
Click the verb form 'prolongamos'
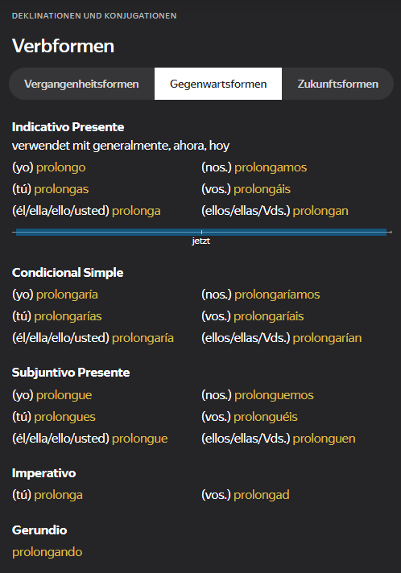coord(271,167)
